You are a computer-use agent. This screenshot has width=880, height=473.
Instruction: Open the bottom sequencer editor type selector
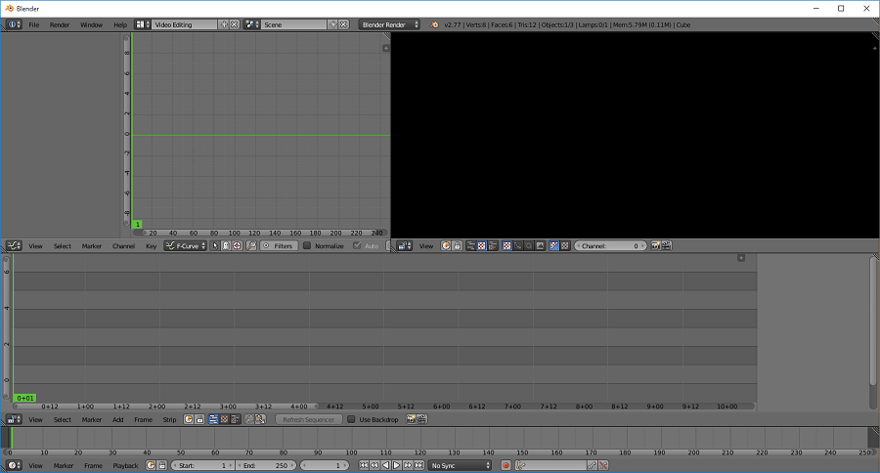coord(14,419)
